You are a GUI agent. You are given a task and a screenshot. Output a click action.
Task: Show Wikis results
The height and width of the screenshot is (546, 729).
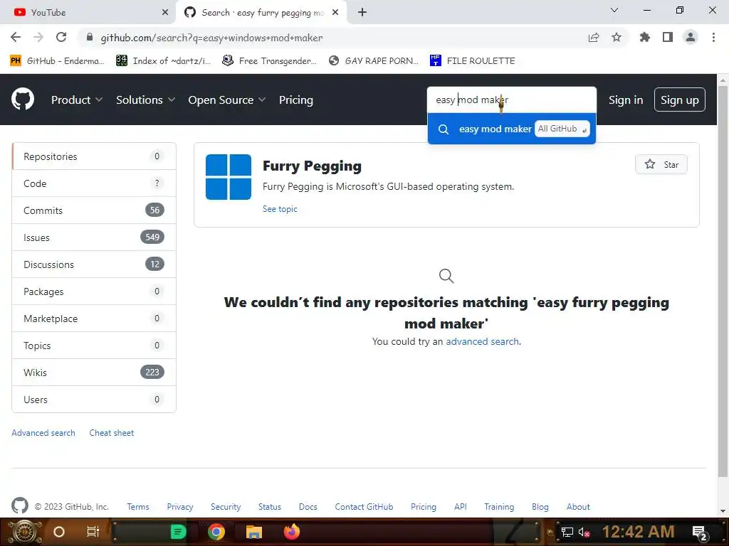(94, 372)
